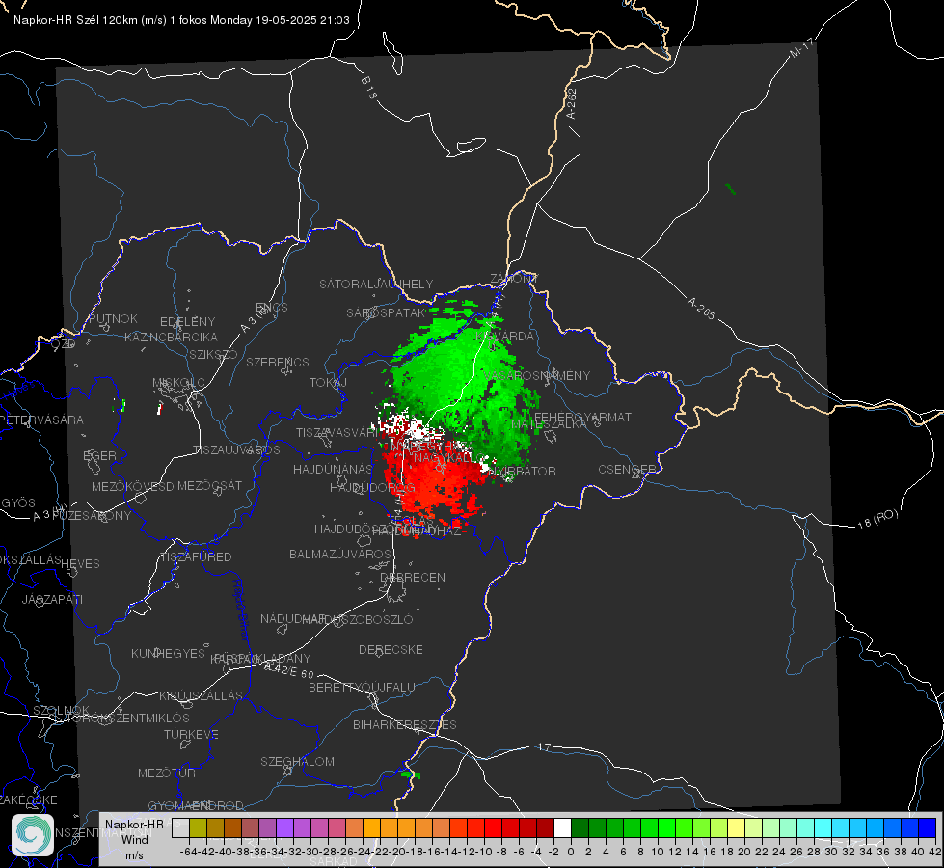Viewport: 944px width, 868px height.
Task: Click the DEBRECEN city label
Action: click(413, 577)
